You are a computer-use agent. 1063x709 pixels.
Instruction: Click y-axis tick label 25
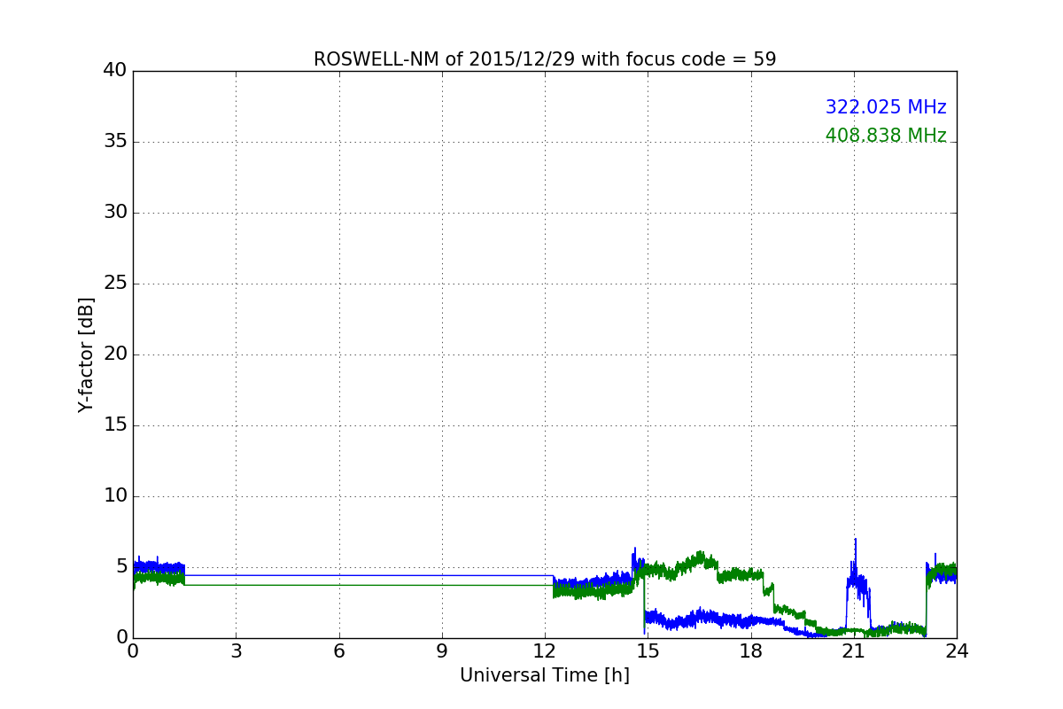click(115, 284)
